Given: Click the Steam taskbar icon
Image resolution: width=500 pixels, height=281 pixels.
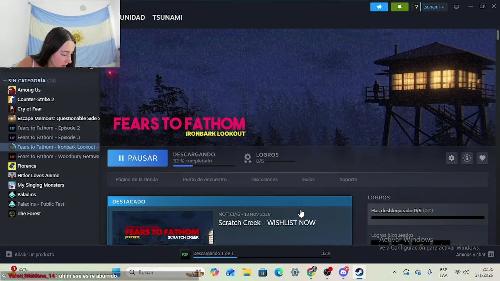Looking at the screenshot, I should (x=359, y=272).
